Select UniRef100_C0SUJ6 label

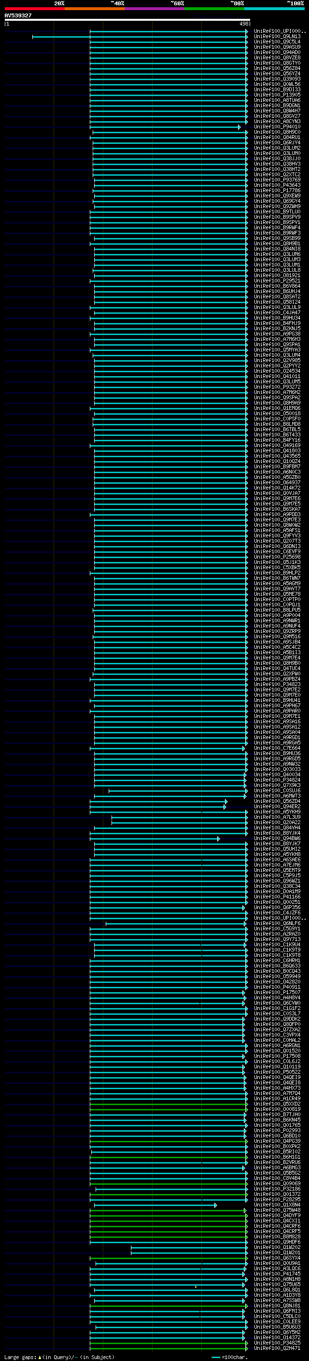click(277, 791)
